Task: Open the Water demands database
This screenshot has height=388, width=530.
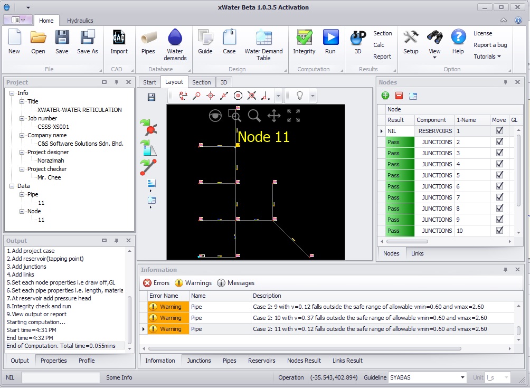Action: click(175, 43)
